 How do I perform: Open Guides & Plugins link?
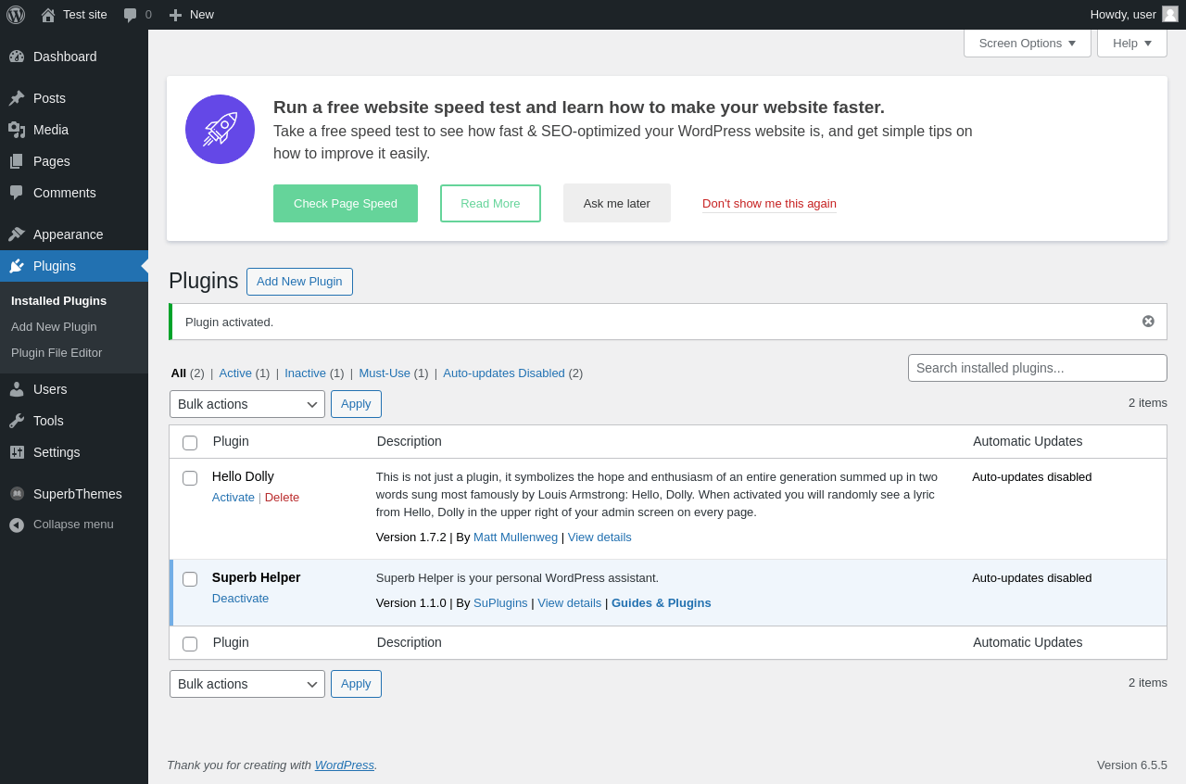(662, 603)
